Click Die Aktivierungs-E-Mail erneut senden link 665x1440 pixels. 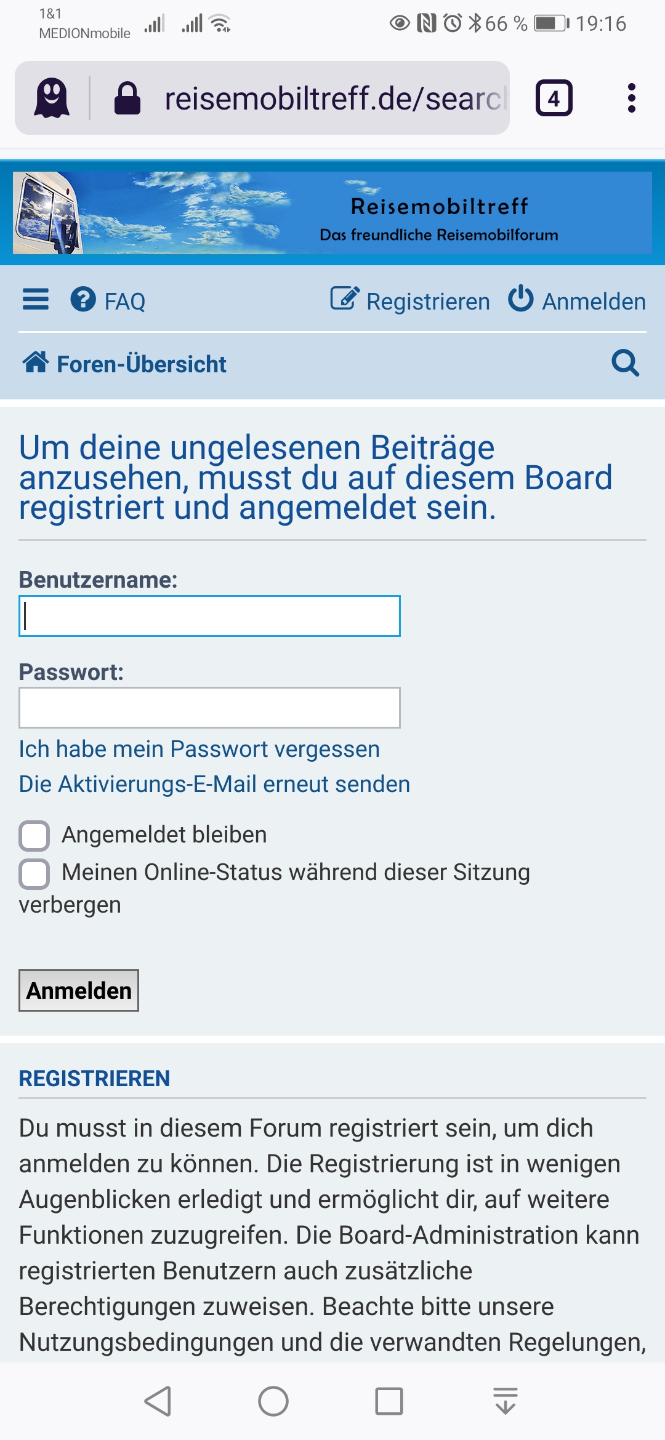coord(214,784)
